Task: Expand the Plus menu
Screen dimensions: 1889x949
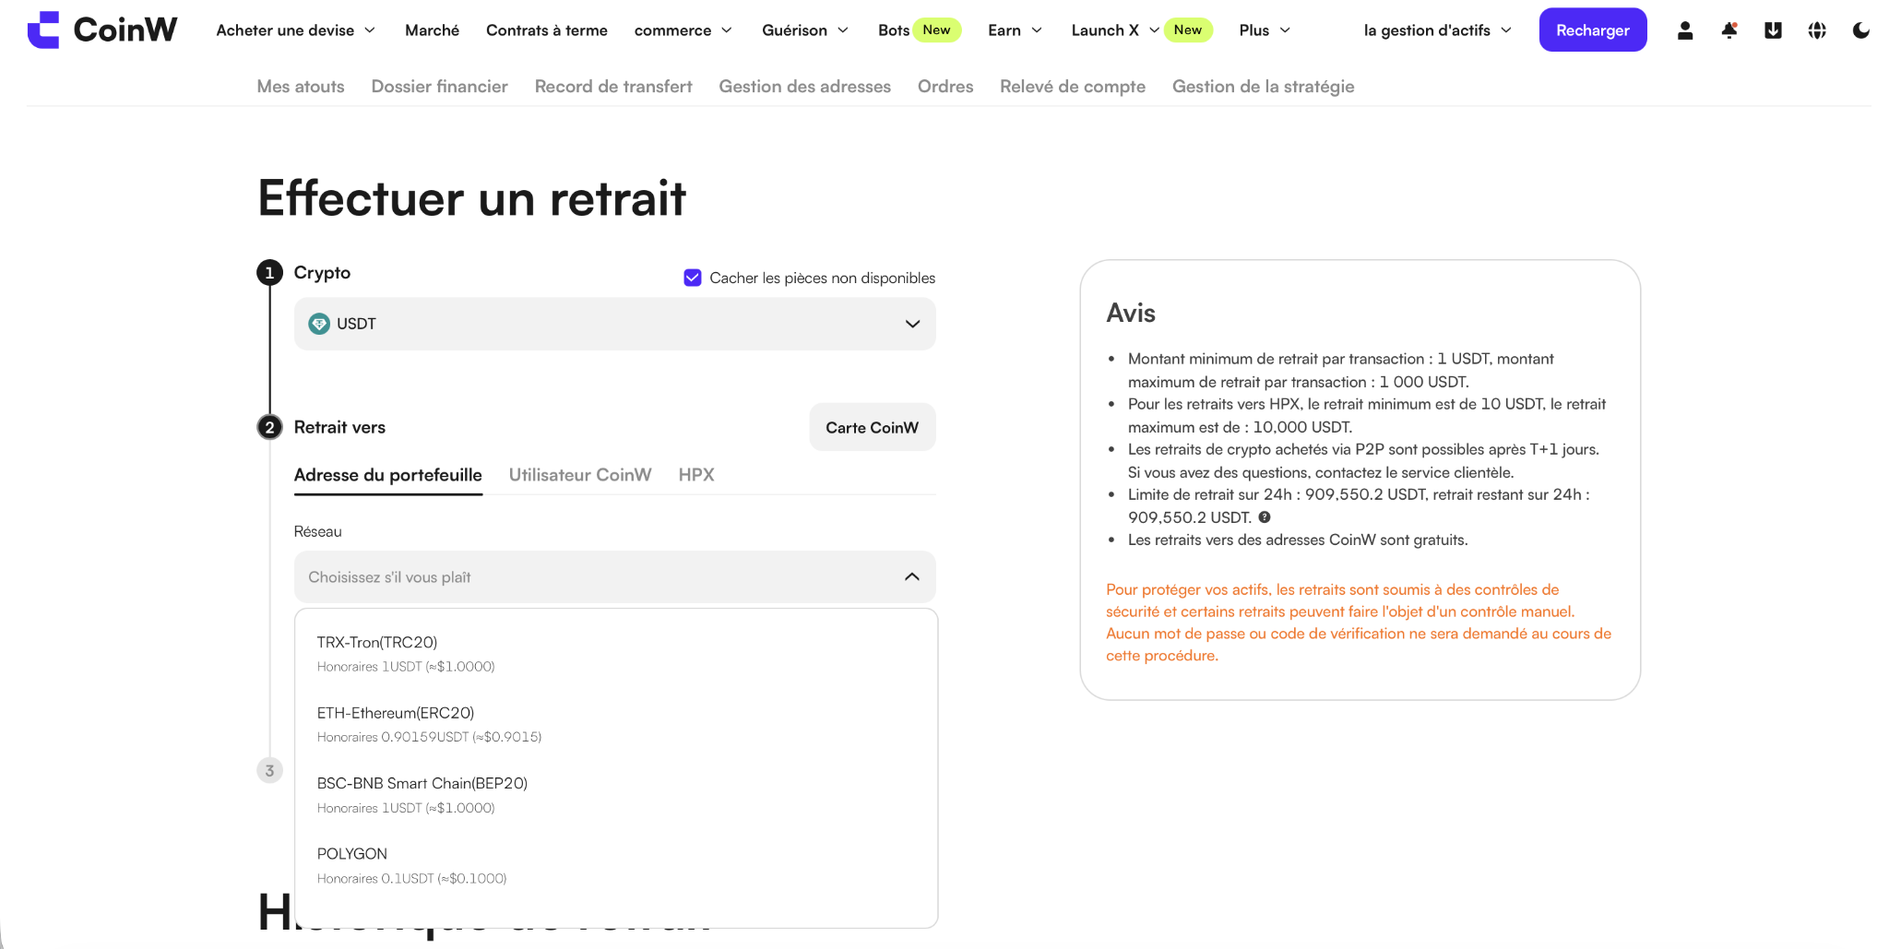Action: [x=1265, y=30]
